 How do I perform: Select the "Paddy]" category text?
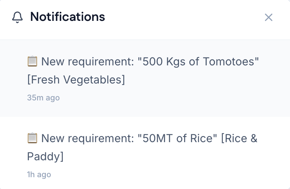[x=45, y=157]
